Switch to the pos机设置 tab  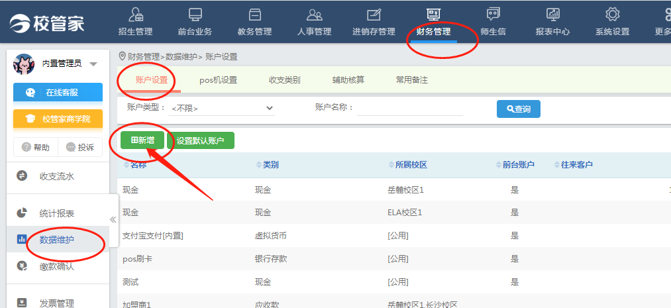pos(218,80)
